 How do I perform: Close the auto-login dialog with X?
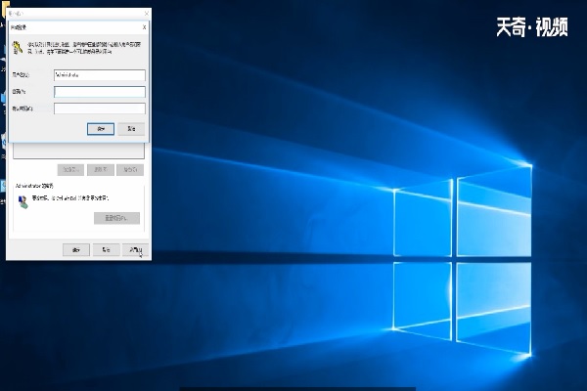click(144, 27)
